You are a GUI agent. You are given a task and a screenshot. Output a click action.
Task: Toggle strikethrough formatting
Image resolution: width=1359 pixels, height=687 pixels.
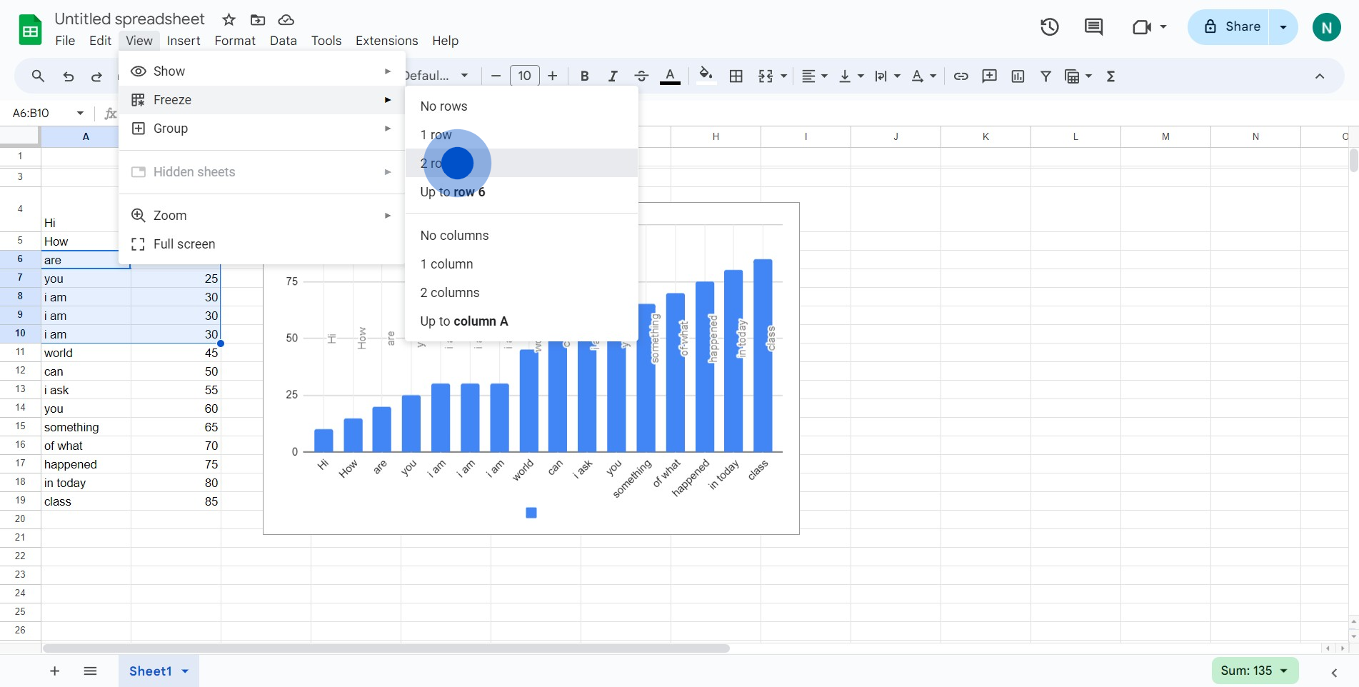pyautogui.click(x=641, y=76)
